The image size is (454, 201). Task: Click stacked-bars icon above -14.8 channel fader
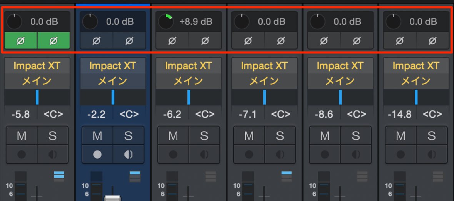pyautogui.click(x=438, y=176)
